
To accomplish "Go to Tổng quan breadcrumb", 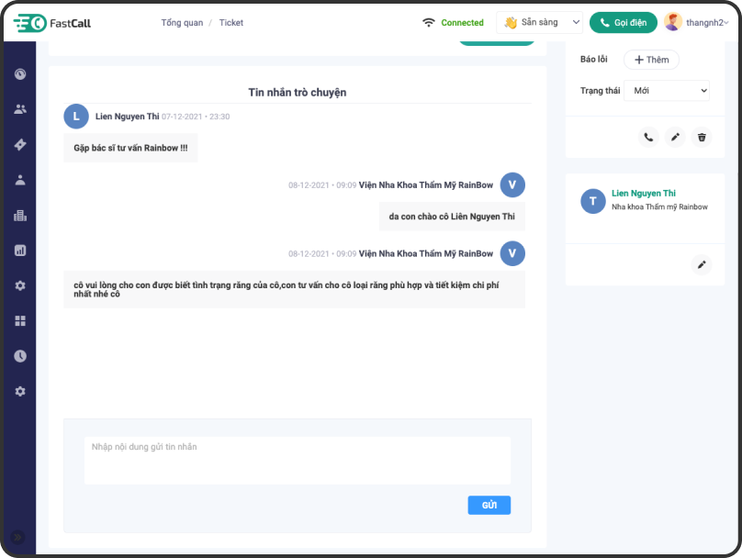I will (182, 23).
